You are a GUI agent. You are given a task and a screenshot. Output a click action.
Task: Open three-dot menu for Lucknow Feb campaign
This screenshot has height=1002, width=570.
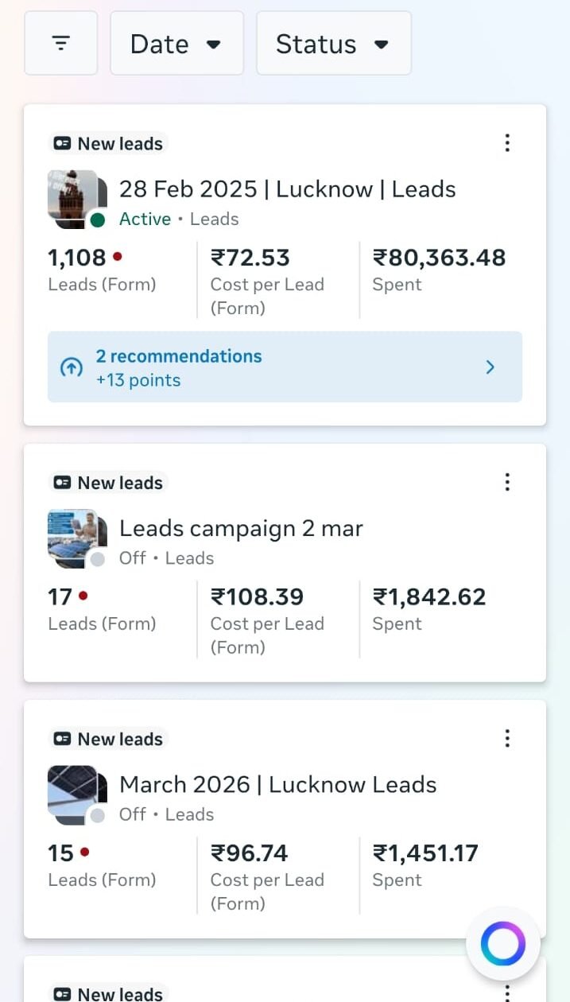[x=507, y=143]
